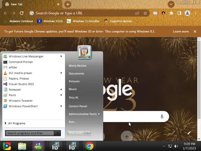Click the voice search microphone icon
This screenshot has width=201, height=151.
pos(162,117)
